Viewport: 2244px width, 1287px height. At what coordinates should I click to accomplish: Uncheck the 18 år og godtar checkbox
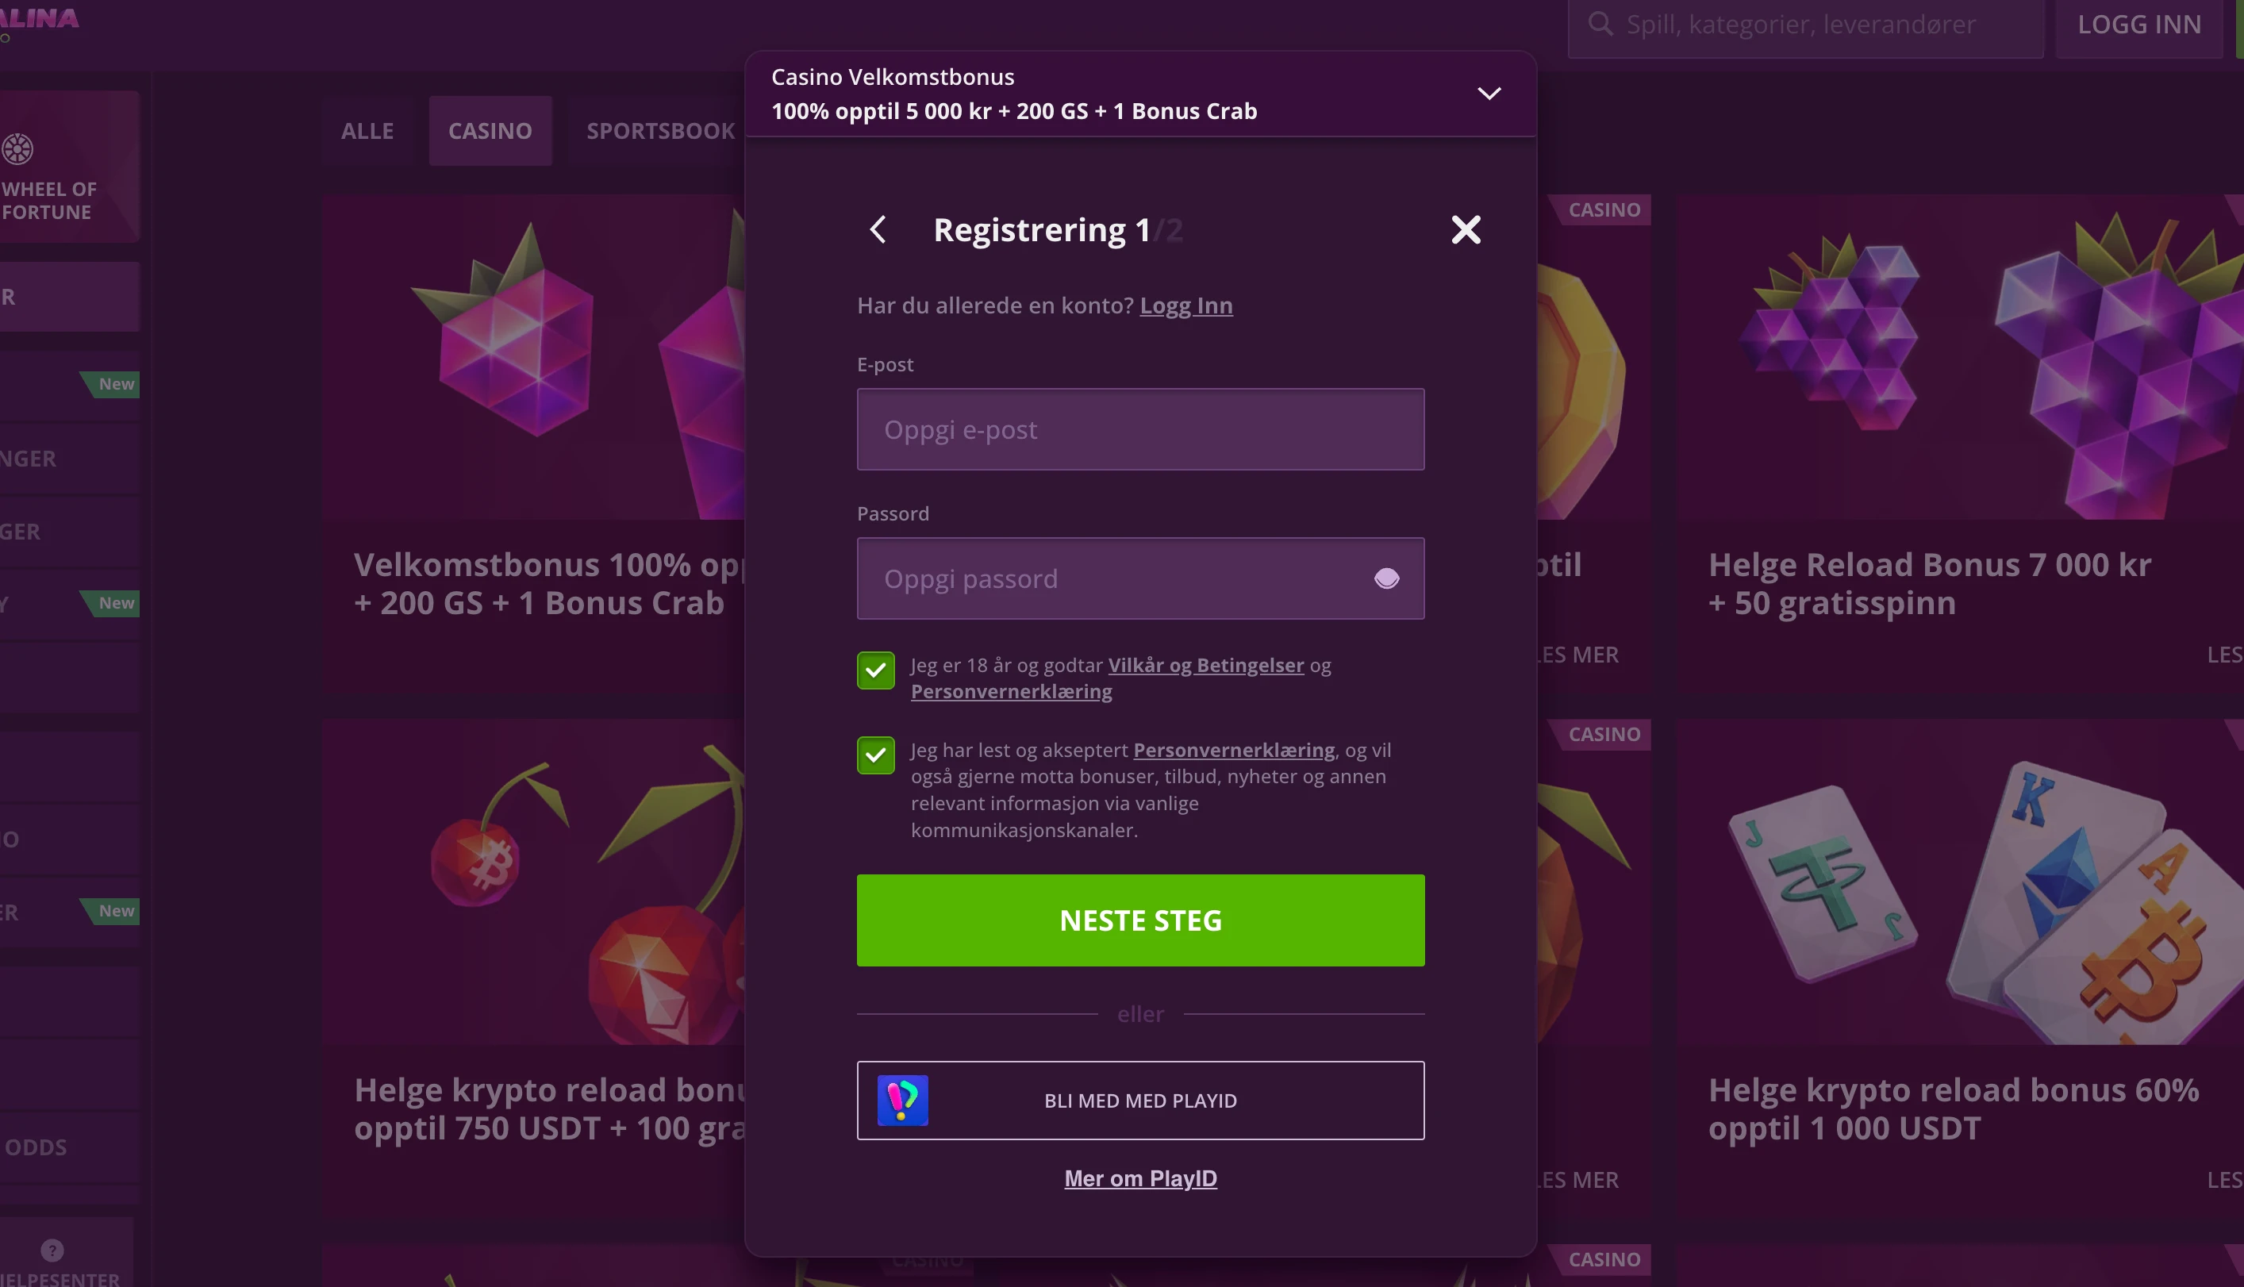pos(875,670)
